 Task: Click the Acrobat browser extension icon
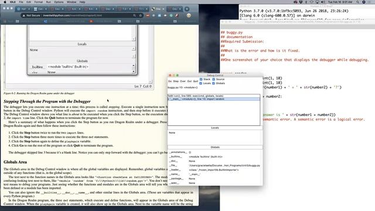177,15
